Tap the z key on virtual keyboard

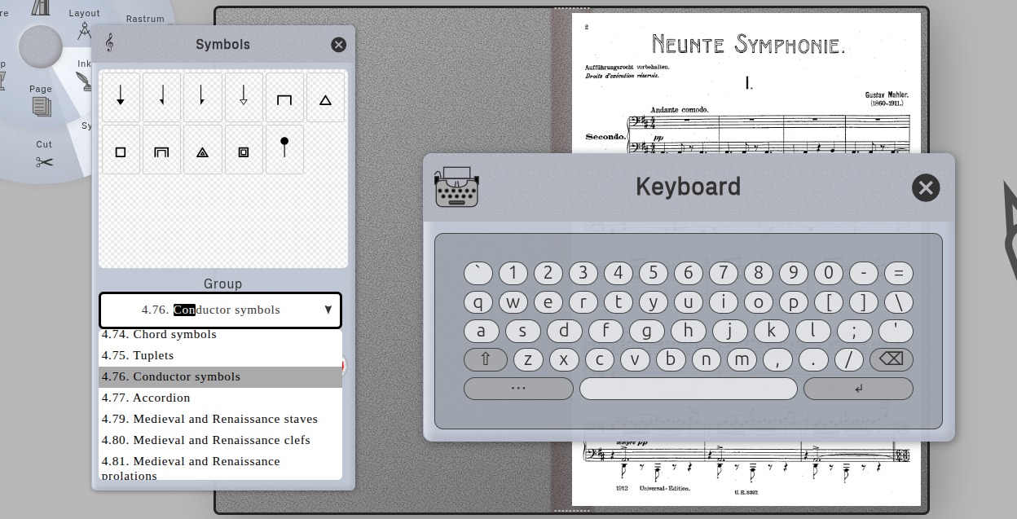coord(528,359)
